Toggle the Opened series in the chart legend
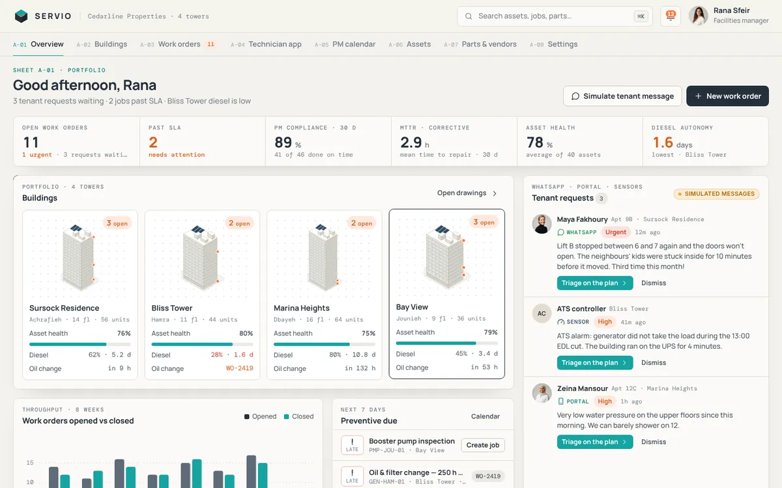782x488 pixels. click(261, 416)
